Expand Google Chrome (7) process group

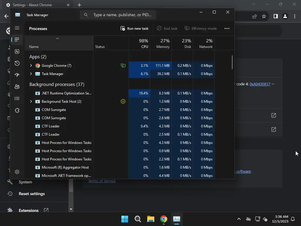[x=31, y=66]
